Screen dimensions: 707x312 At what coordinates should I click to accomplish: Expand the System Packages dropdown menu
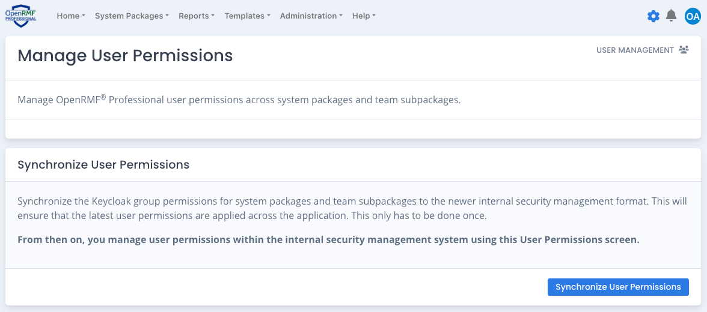[132, 16]
